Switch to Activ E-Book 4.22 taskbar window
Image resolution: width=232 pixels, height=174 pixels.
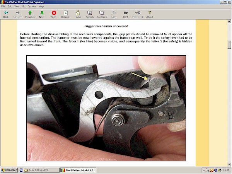[x=42, y=170]
